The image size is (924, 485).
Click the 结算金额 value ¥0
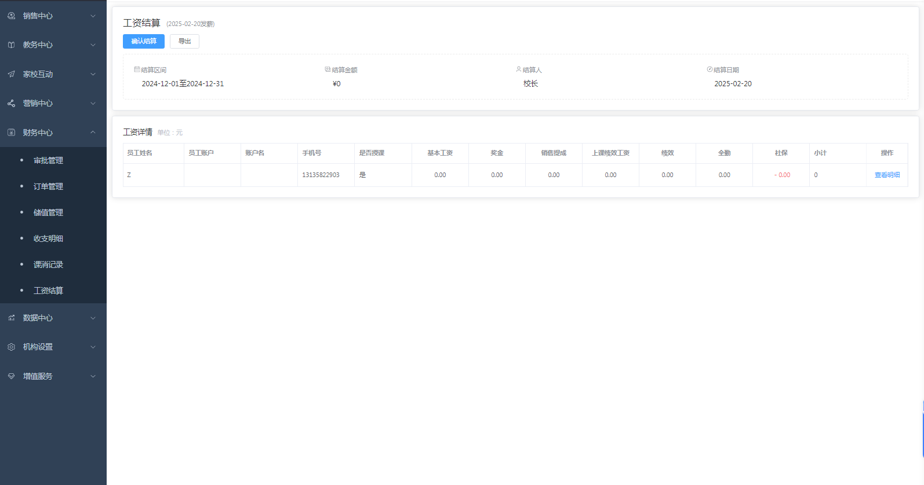click(x=336, y=84)
